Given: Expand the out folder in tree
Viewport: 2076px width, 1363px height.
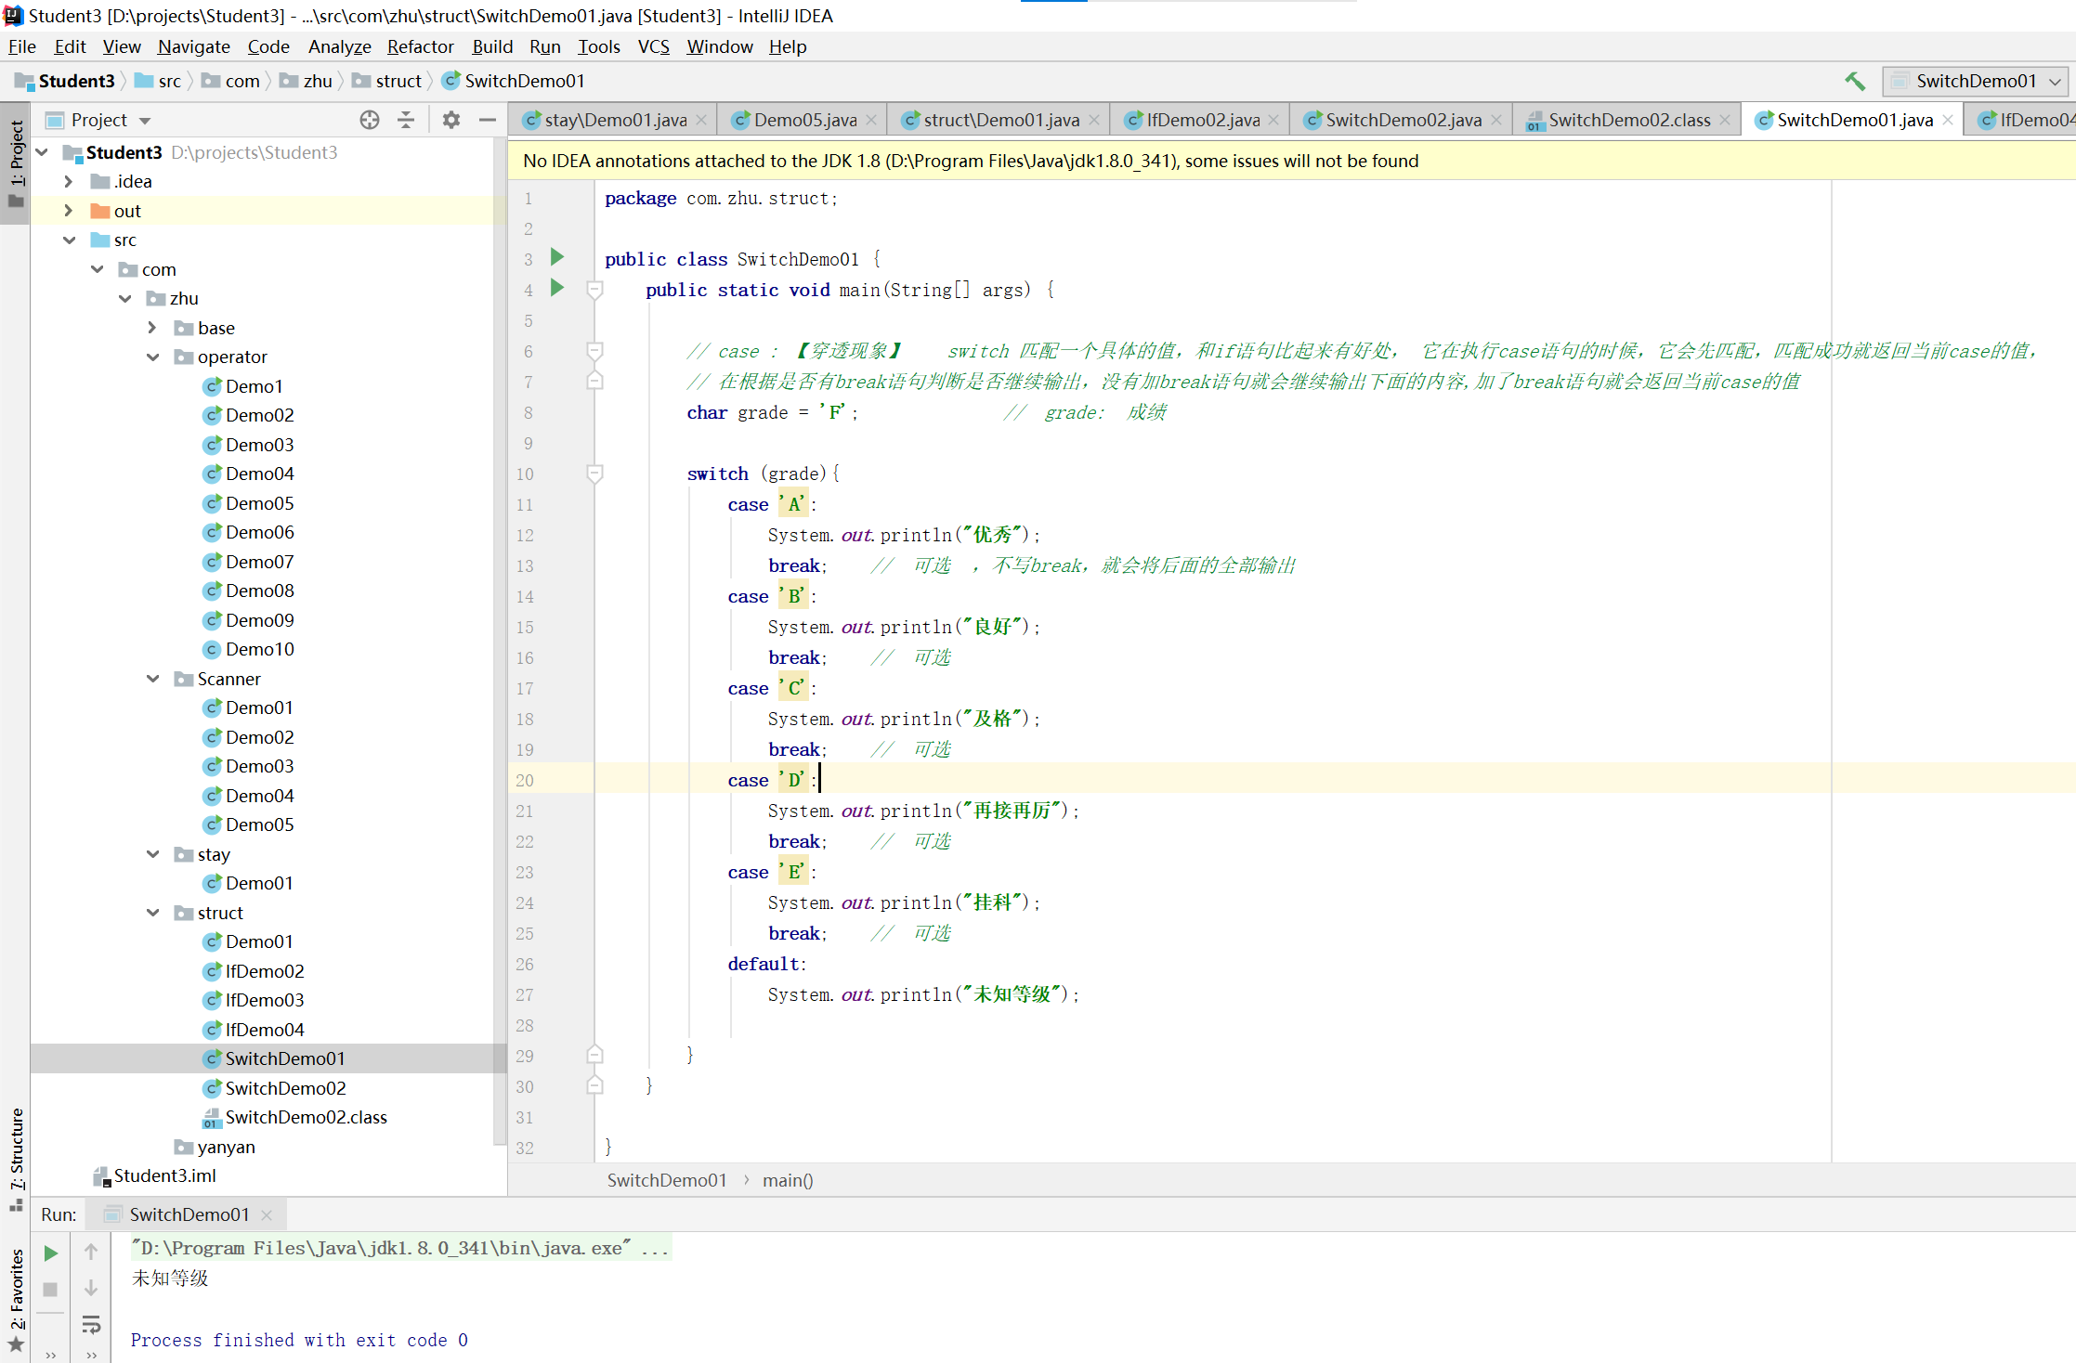Looking at the screenshot, I should tap(69, 211).
